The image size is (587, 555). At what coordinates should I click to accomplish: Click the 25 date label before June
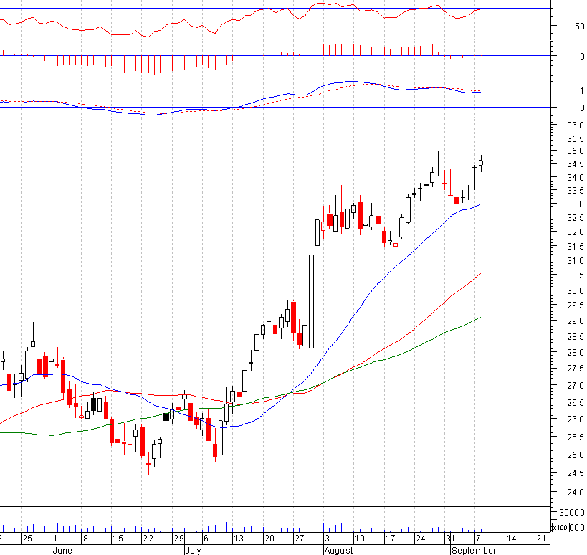(x=27, y=539)
